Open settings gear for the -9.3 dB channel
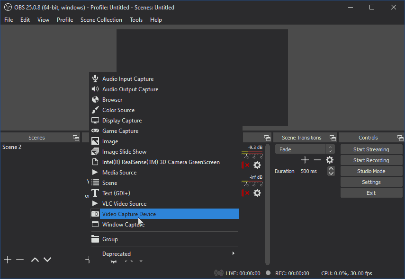 point(257,165)
